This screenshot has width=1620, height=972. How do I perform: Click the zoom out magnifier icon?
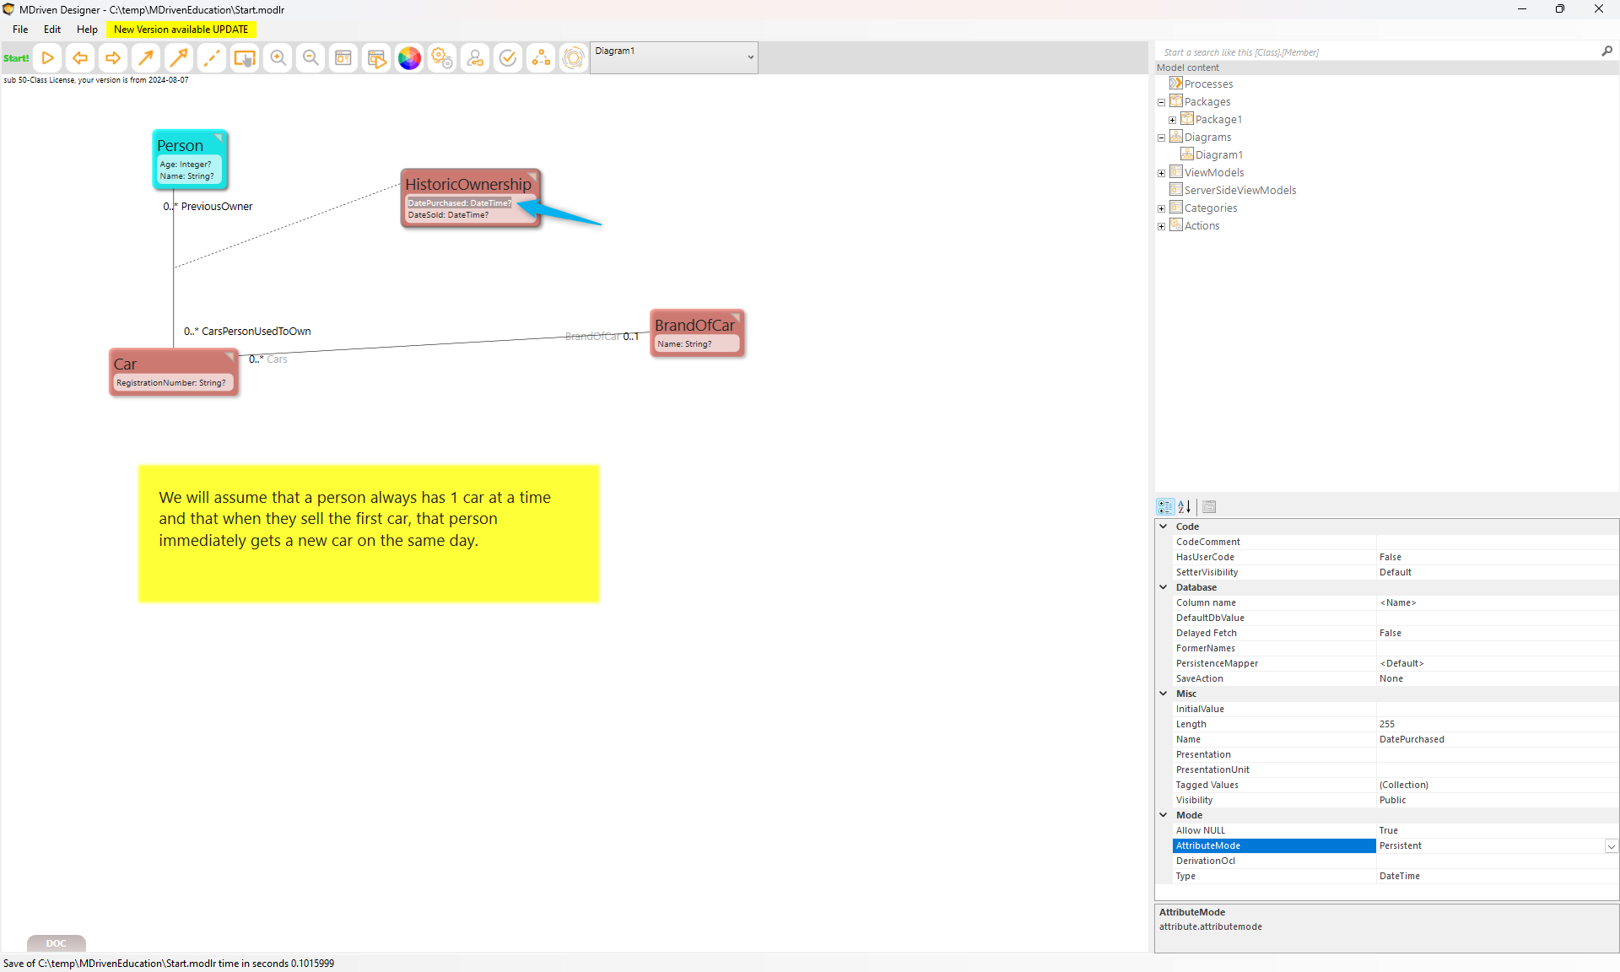tap(310, 58)
